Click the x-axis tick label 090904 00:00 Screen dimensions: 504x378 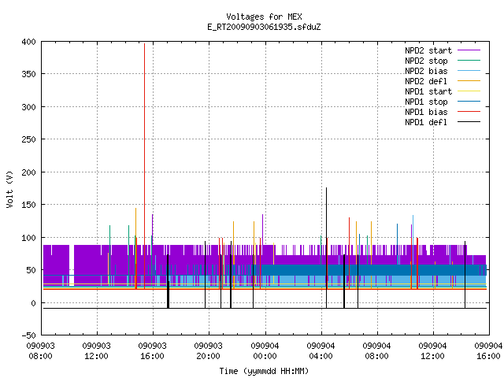(265, 351)
